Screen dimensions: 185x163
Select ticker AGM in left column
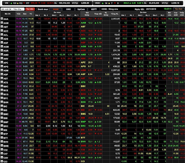(x=6, y=47)
